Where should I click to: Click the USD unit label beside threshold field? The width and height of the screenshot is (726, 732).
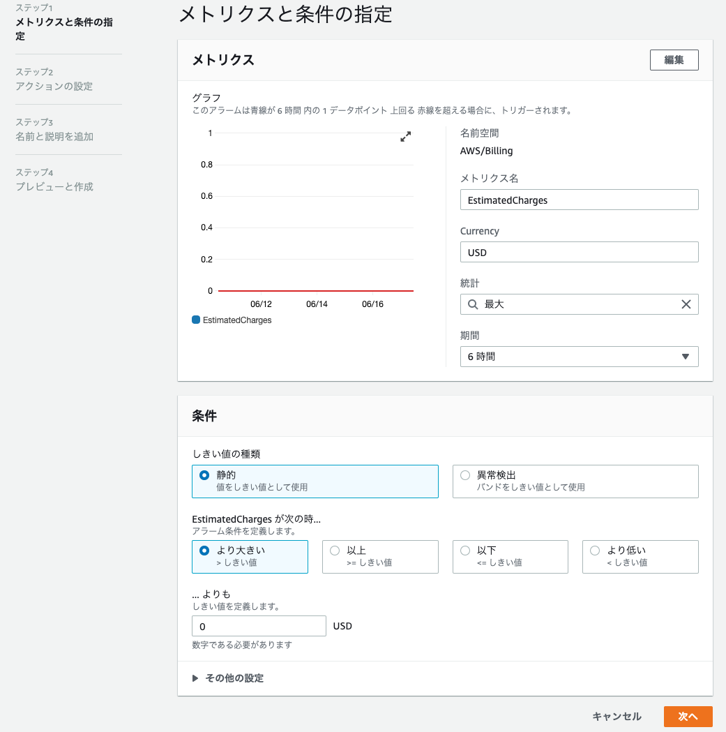click(x=342, y=626)
